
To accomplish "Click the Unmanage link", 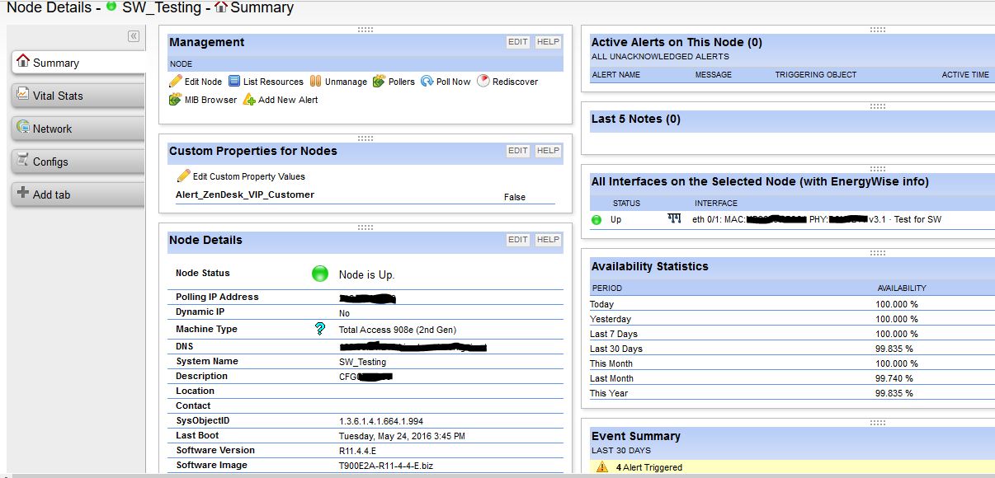I will click(346, 82).
